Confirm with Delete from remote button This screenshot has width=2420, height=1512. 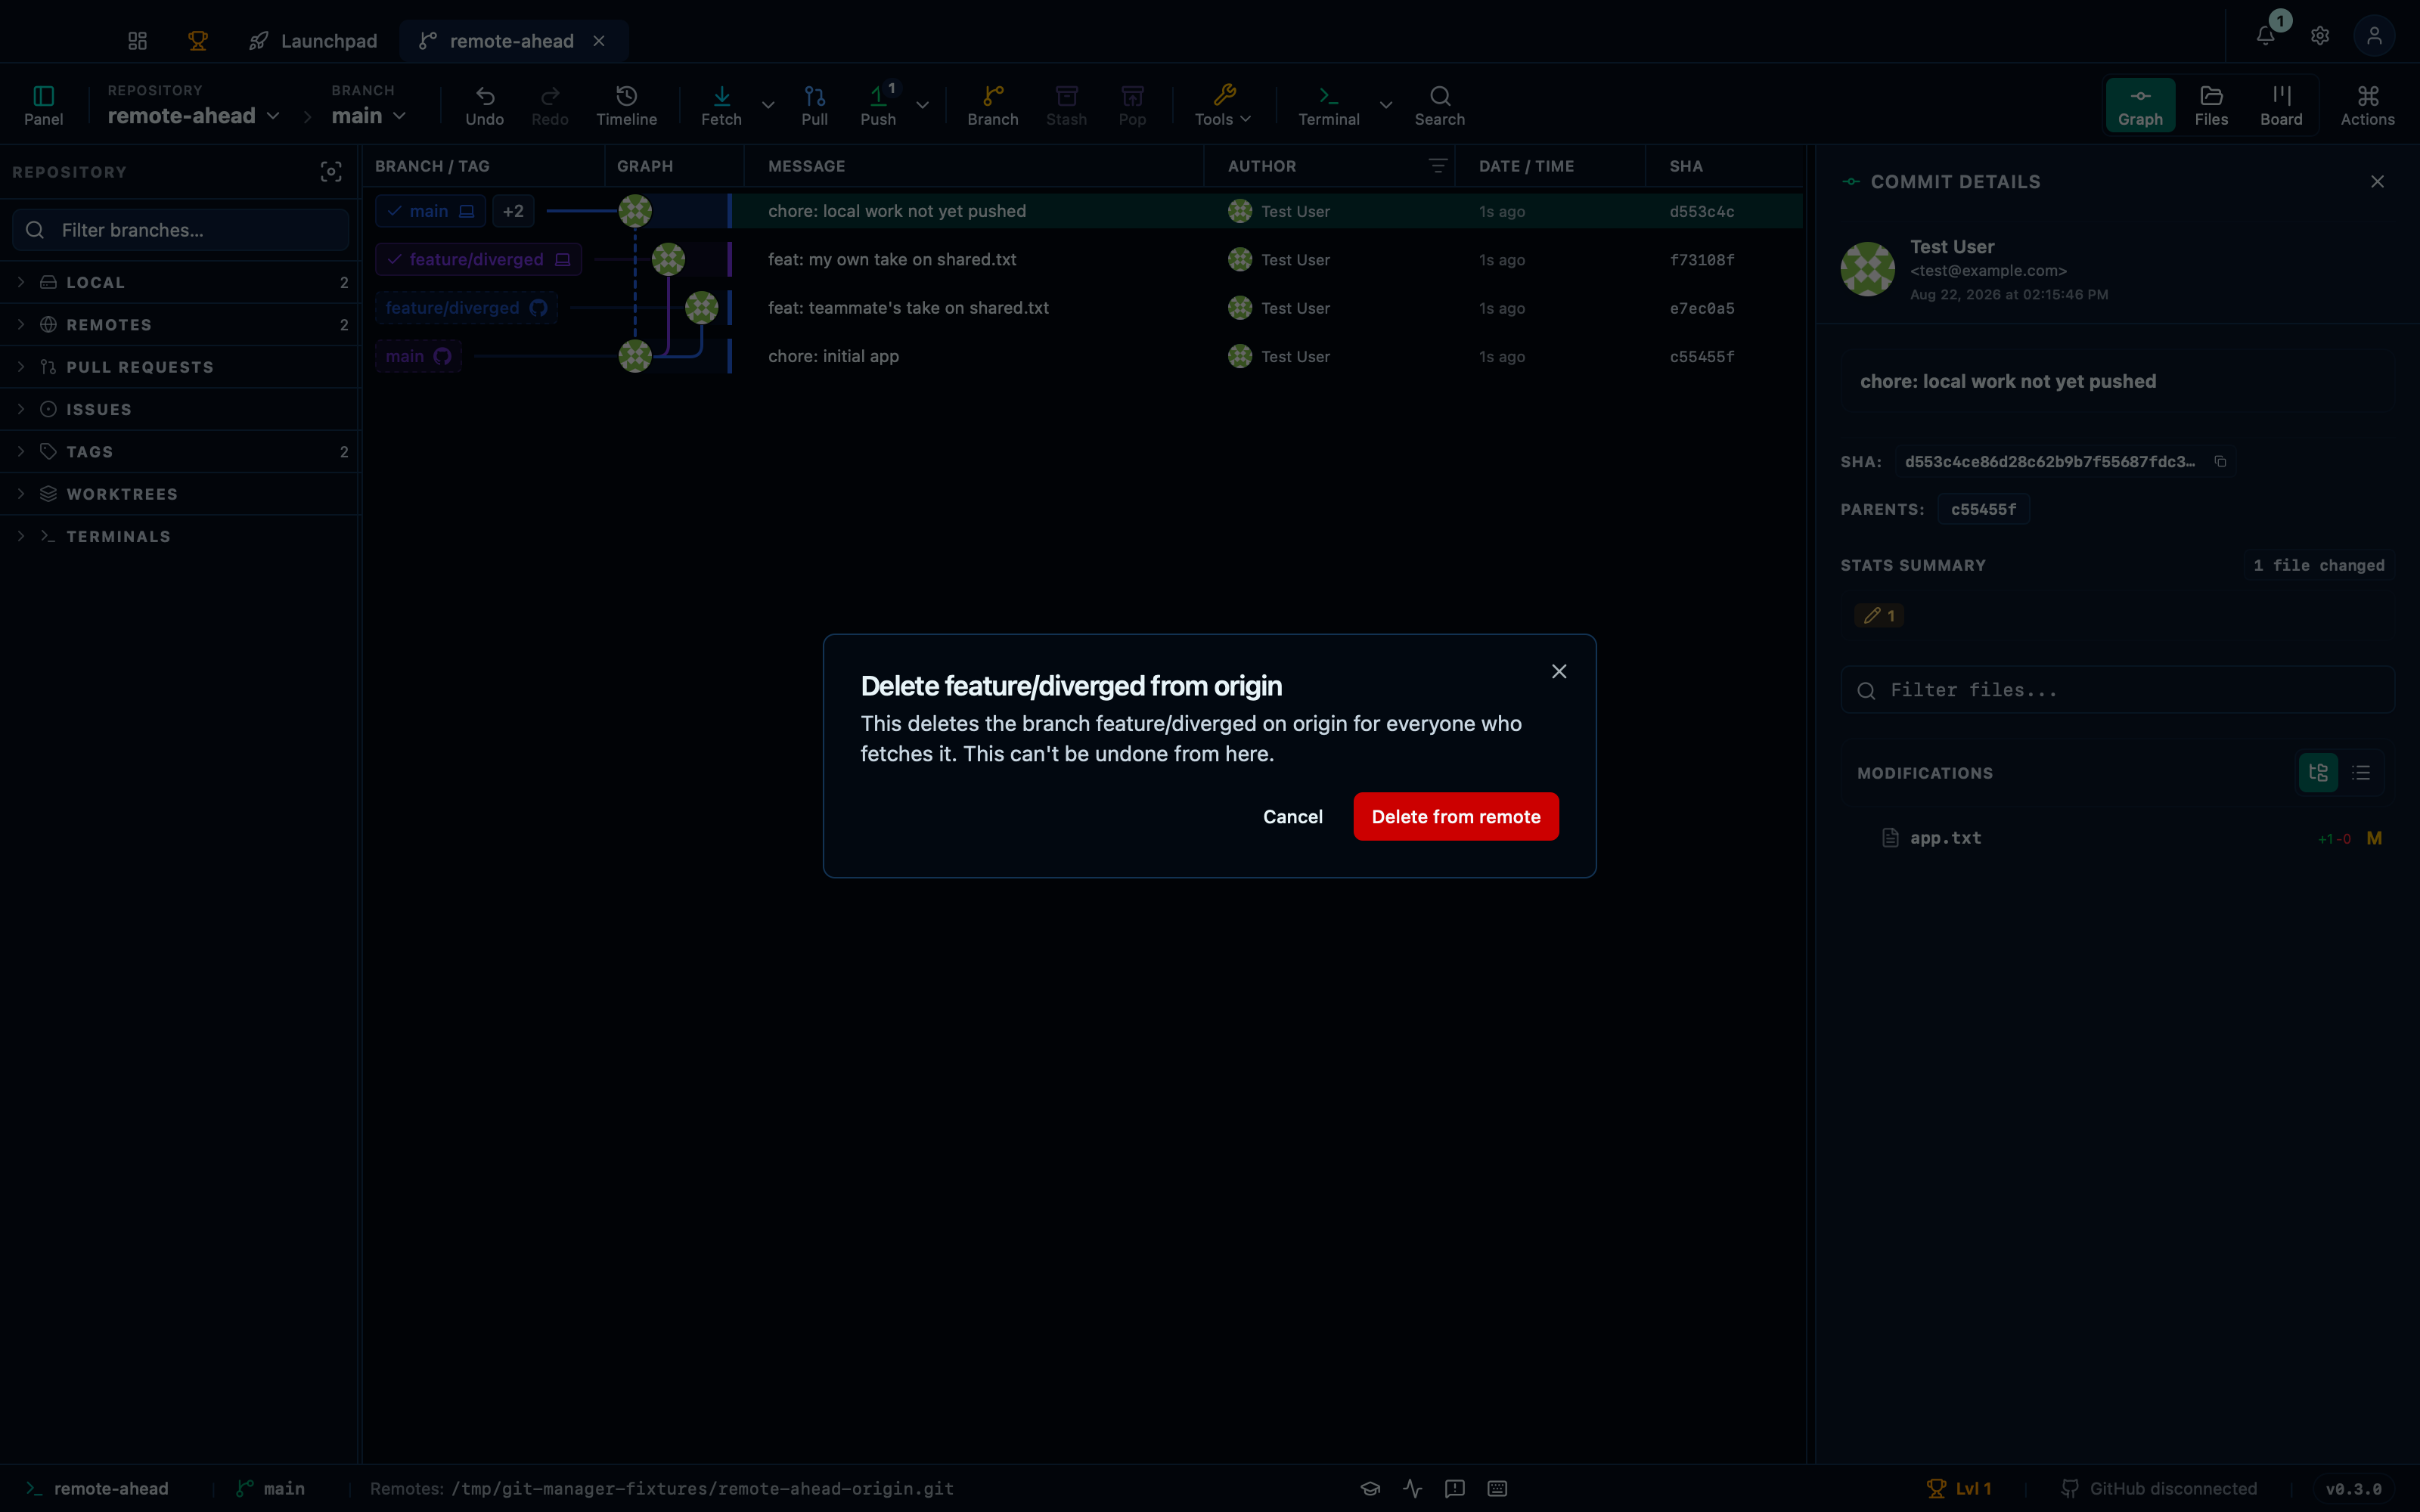(x=1456, y=816)
